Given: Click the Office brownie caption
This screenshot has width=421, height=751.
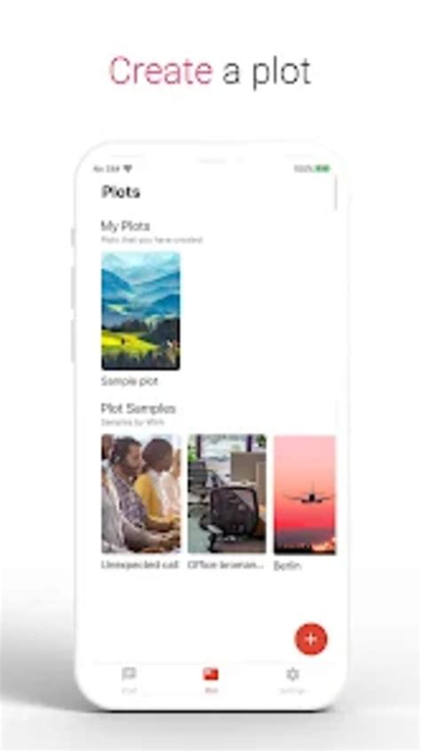Looking at the screenshot, I should pos(226,564).
